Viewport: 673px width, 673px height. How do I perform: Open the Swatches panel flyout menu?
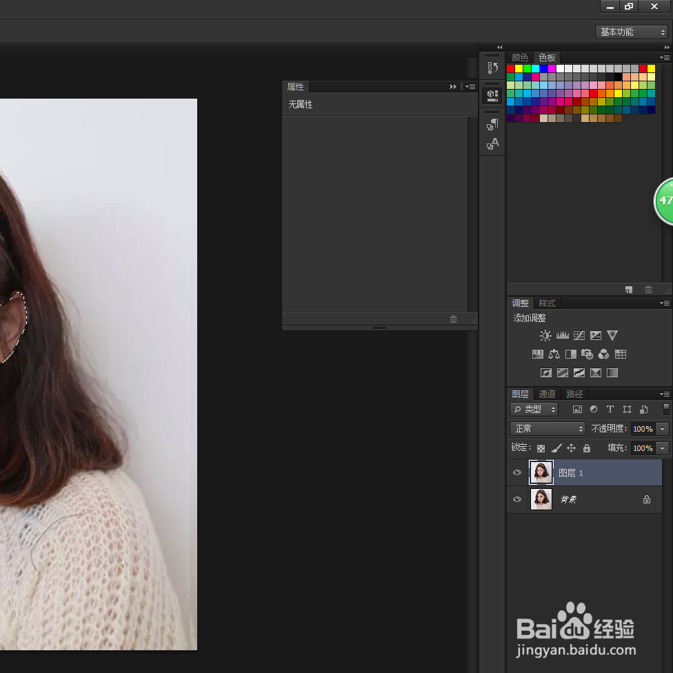coord(665,57)
